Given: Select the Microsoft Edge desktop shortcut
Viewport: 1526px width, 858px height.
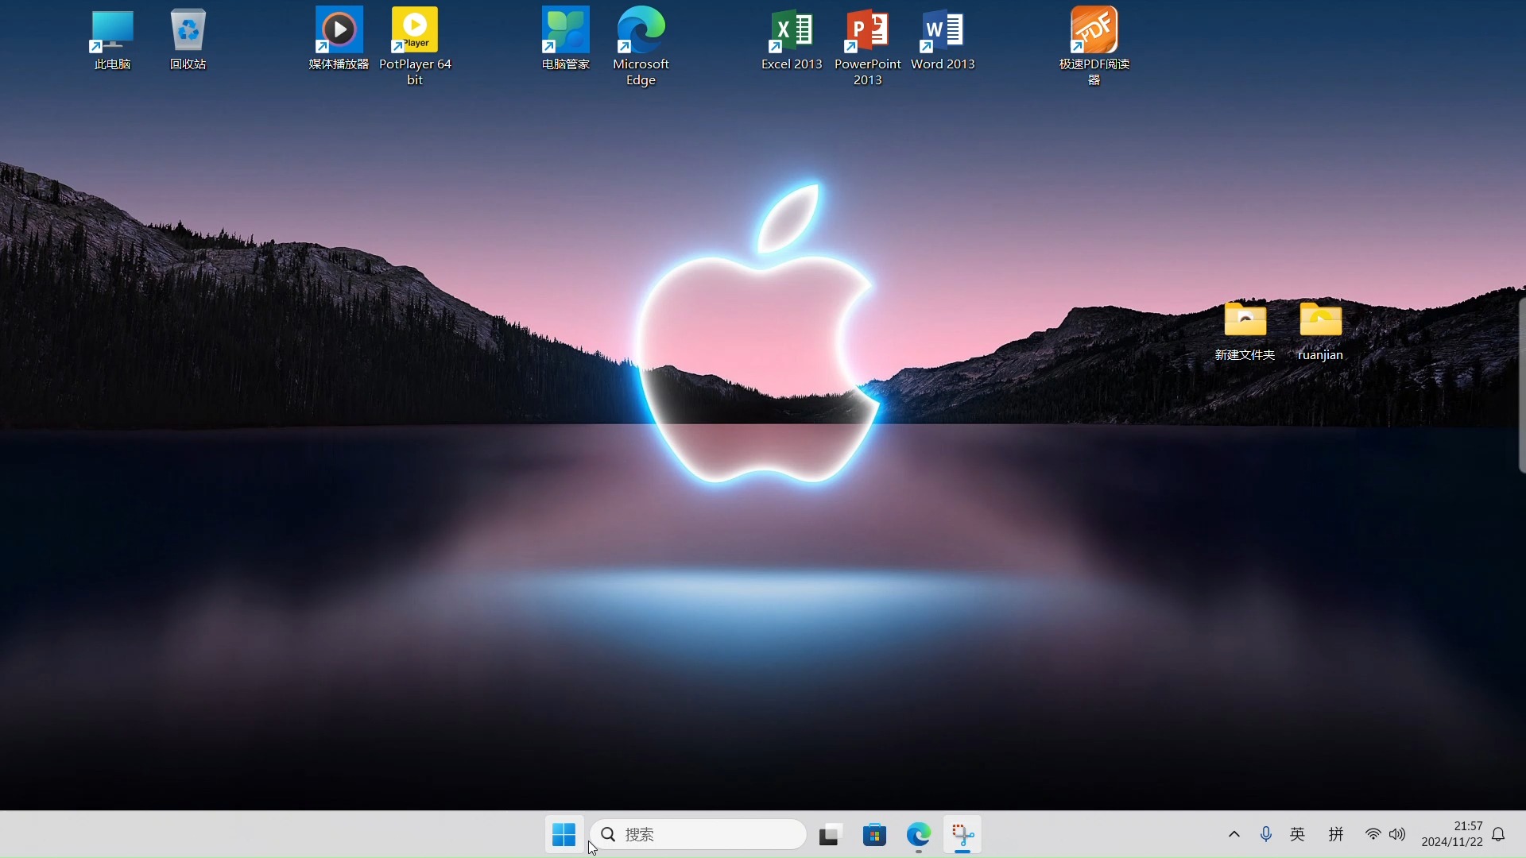Looking at the screenshot, I should coord(641,45).
